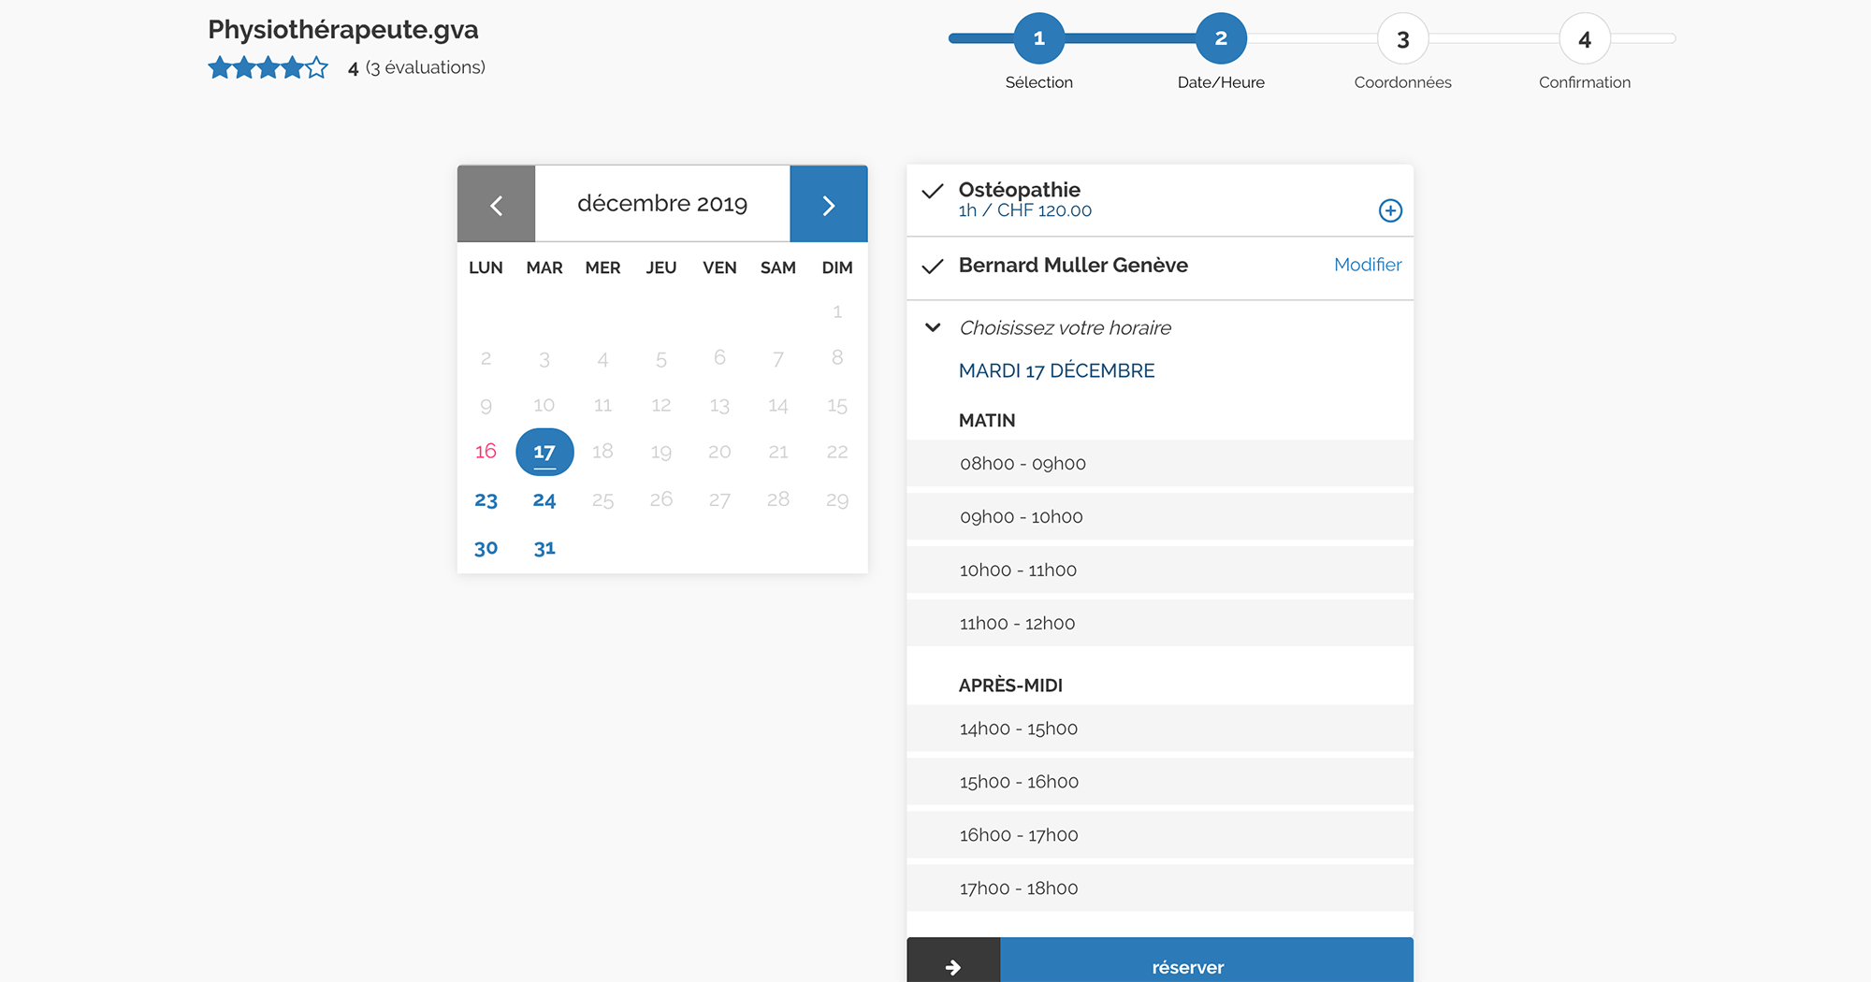
Task: Click Modifier link for practitioner
Action: coord(1367,265)
